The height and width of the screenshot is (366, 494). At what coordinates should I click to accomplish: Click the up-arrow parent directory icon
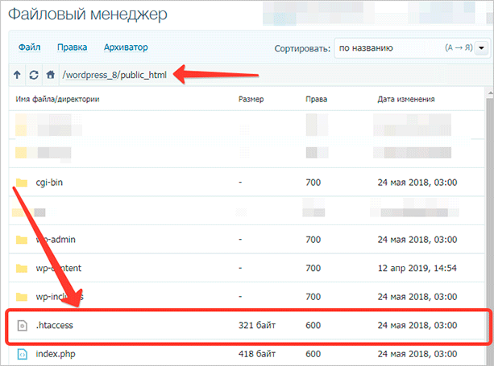pyautogui.click(x=17, y=75)
